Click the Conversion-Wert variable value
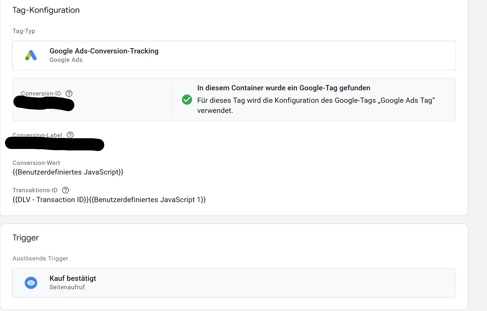 coord(68,172)
